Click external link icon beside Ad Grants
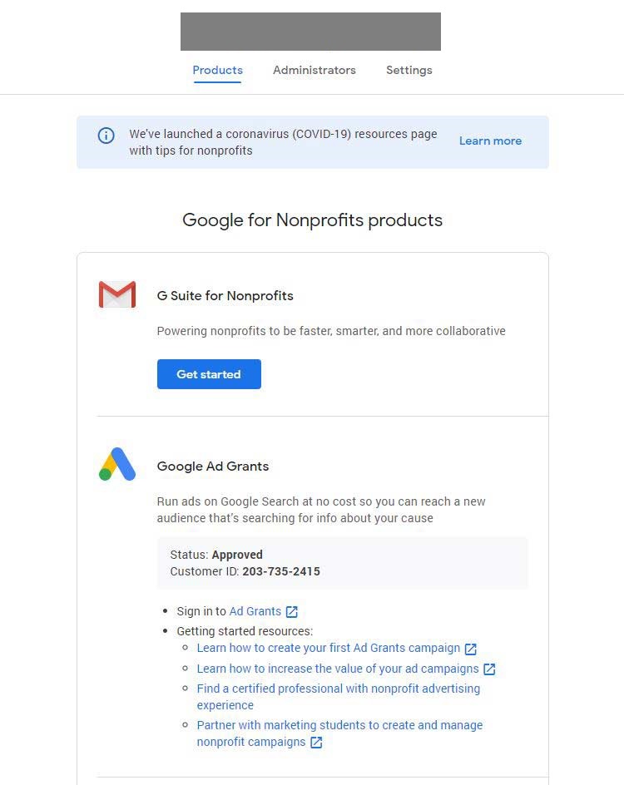This screenshot has height=785, width=624. pyautogui.click(x=292, y=612)
